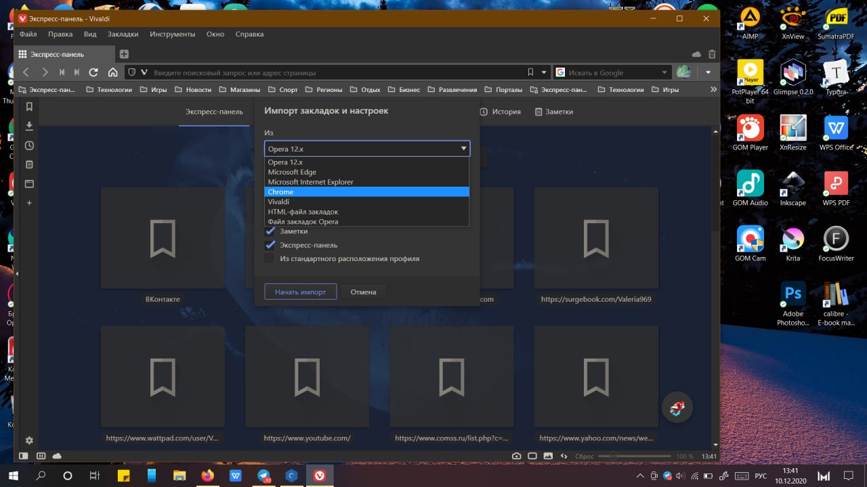Choose Microsoft Edge from the list
Viewport: 867px width, 487px height.
pos(366,172)
